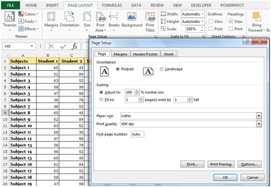The image size is (271, 187).
Task: Confirm the formula bar entry
Action: [63, 46]
